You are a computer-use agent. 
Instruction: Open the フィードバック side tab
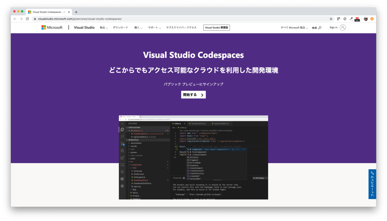[x=372, y=184]
